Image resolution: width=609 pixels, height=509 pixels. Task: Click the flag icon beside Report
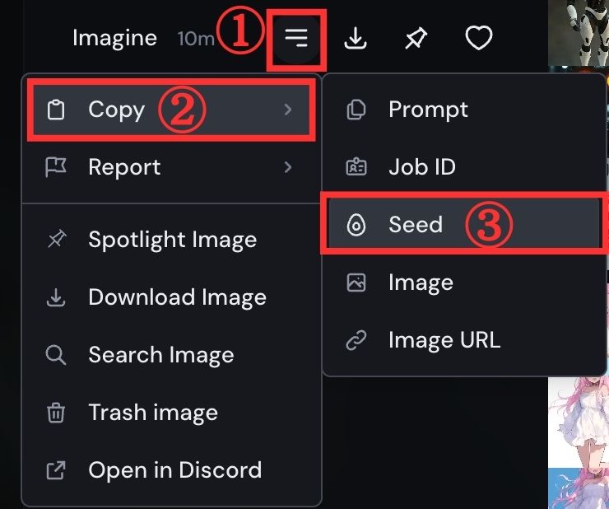tap(56, 167)
